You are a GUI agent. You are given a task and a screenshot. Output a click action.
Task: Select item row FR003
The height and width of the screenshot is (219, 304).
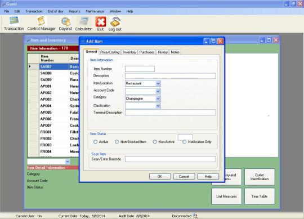point(53,145)
